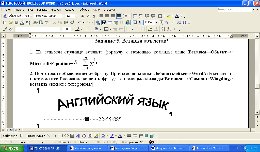Click the Format Painter brush

click(x=72, y=23)
